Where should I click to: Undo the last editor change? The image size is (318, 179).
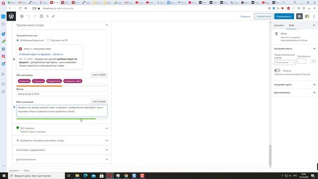tap(28, 16)
